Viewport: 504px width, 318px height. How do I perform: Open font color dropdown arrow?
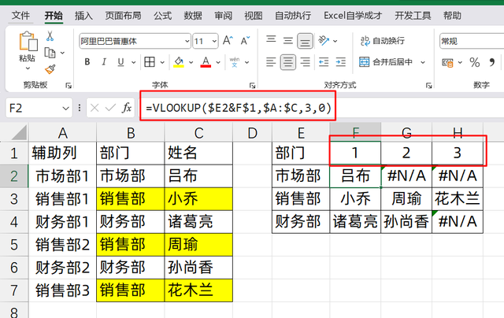tap(218, 62)
